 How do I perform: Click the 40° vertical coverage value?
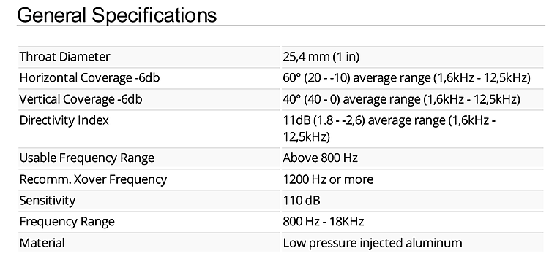pyautogui.click(x=402, y=99)
